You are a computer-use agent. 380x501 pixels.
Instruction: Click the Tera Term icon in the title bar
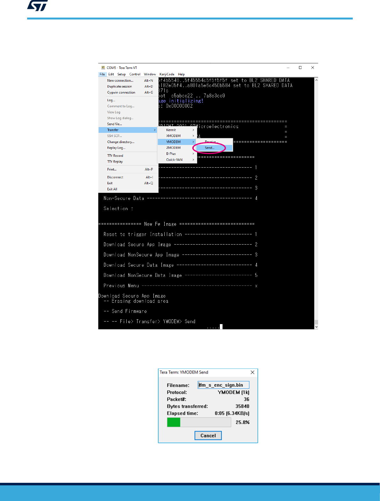103,68
